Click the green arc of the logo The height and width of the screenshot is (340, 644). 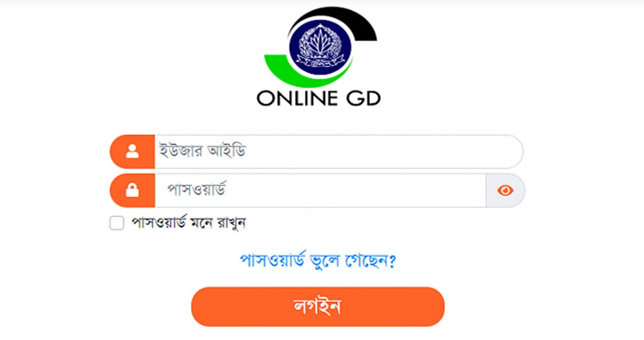pyautogui.click(x=285, y=69)
